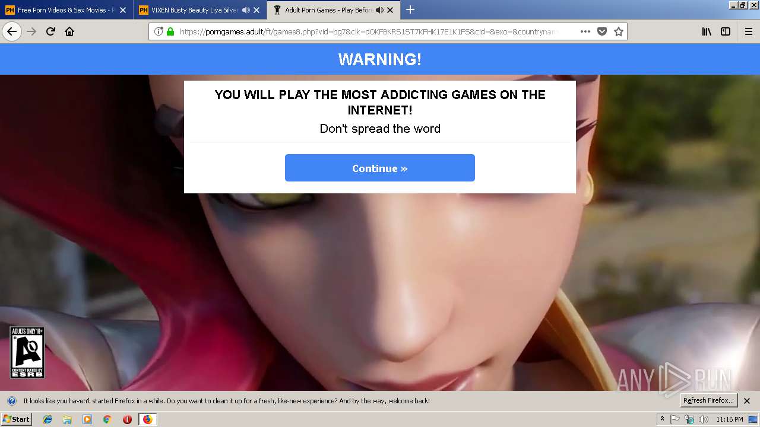Open the volume tray icon
This screenshot has height=427, width=760.
[704, 419]
